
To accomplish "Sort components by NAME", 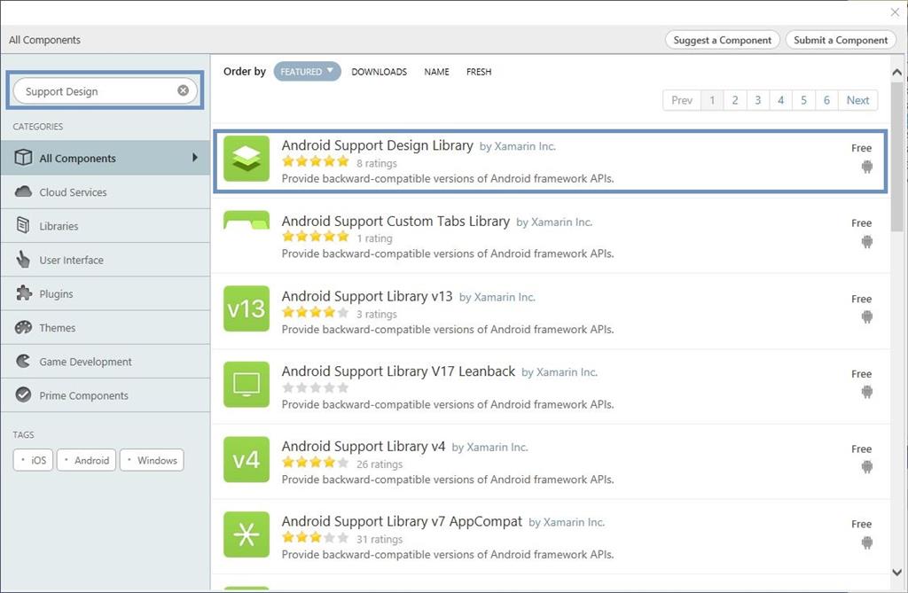I will pyautogui.click(x=436, y=72).
